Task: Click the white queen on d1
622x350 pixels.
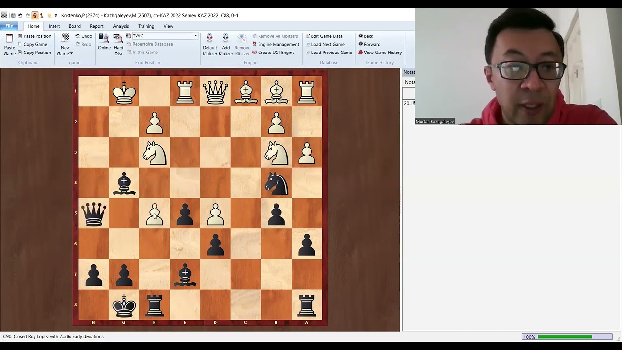Action: [215, 92]
